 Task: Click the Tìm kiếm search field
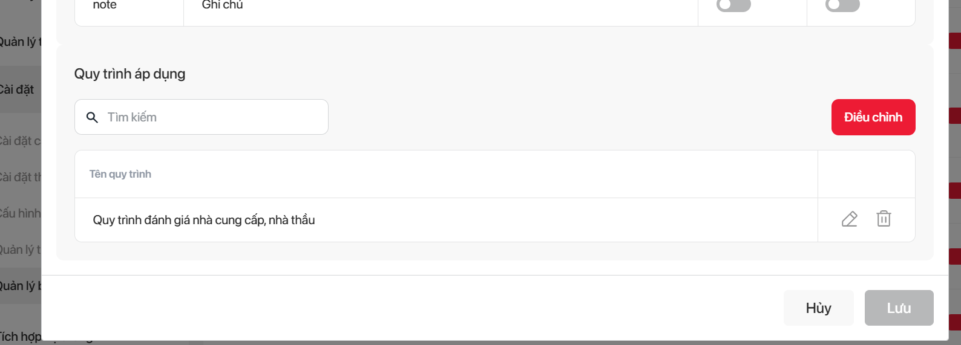[212, 117]
